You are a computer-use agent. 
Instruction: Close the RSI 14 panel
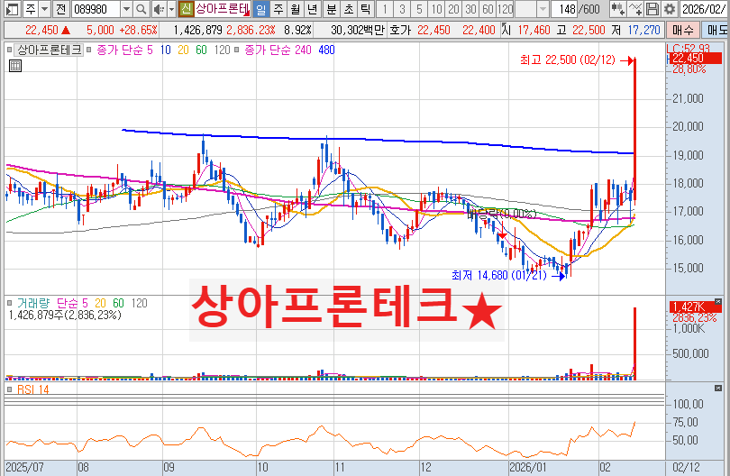(718, 388)
